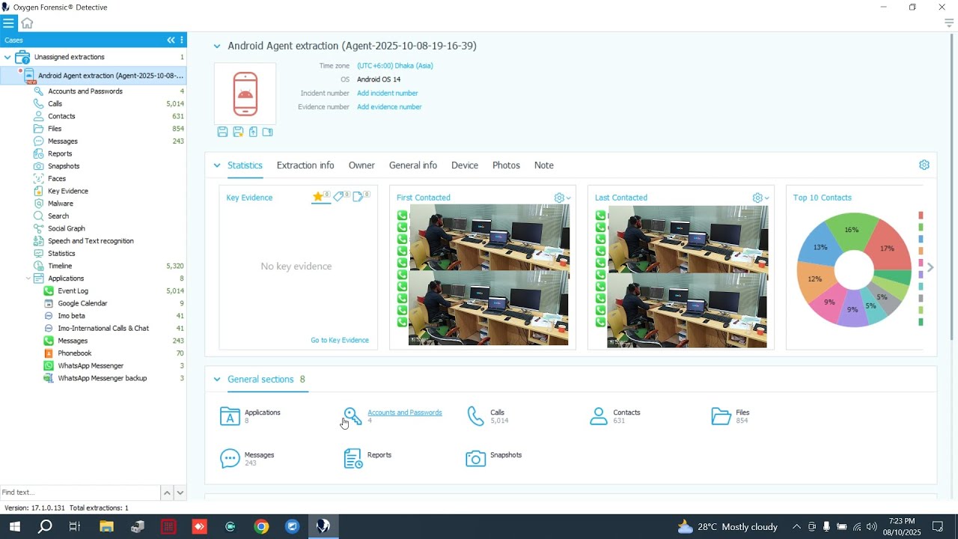Switch to the Extraction info tab
This screenshot has height=539, width=958.
[x=305, y=165]
